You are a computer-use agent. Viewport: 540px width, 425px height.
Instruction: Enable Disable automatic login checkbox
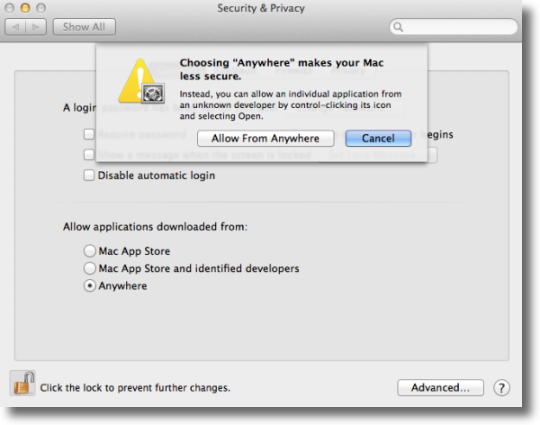[89, 176]
